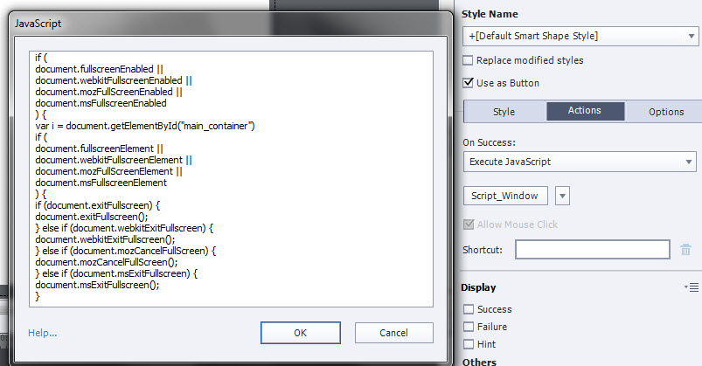Switch to the Style tab

pos(504,112)
